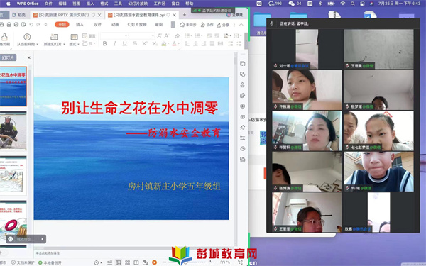The image size is (426, 266).
Task: Open the font name dropdown
Action: pos(114,36)
